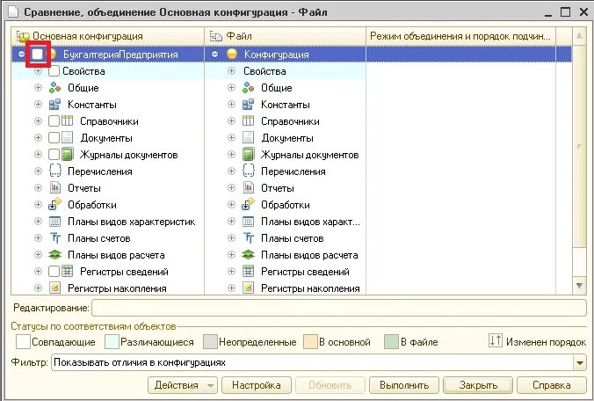This screenshot has width=594, height=401.
Task: Click the В файле green status swatch
Action: (391, 342)
